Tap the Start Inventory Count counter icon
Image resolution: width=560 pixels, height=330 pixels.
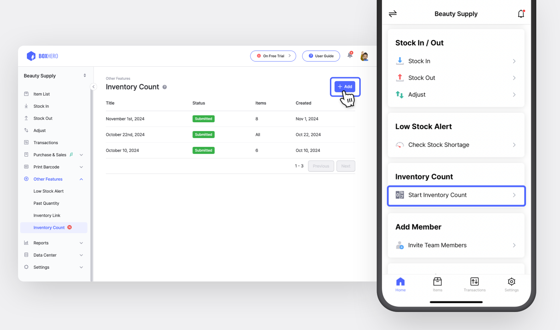[400, 195]
